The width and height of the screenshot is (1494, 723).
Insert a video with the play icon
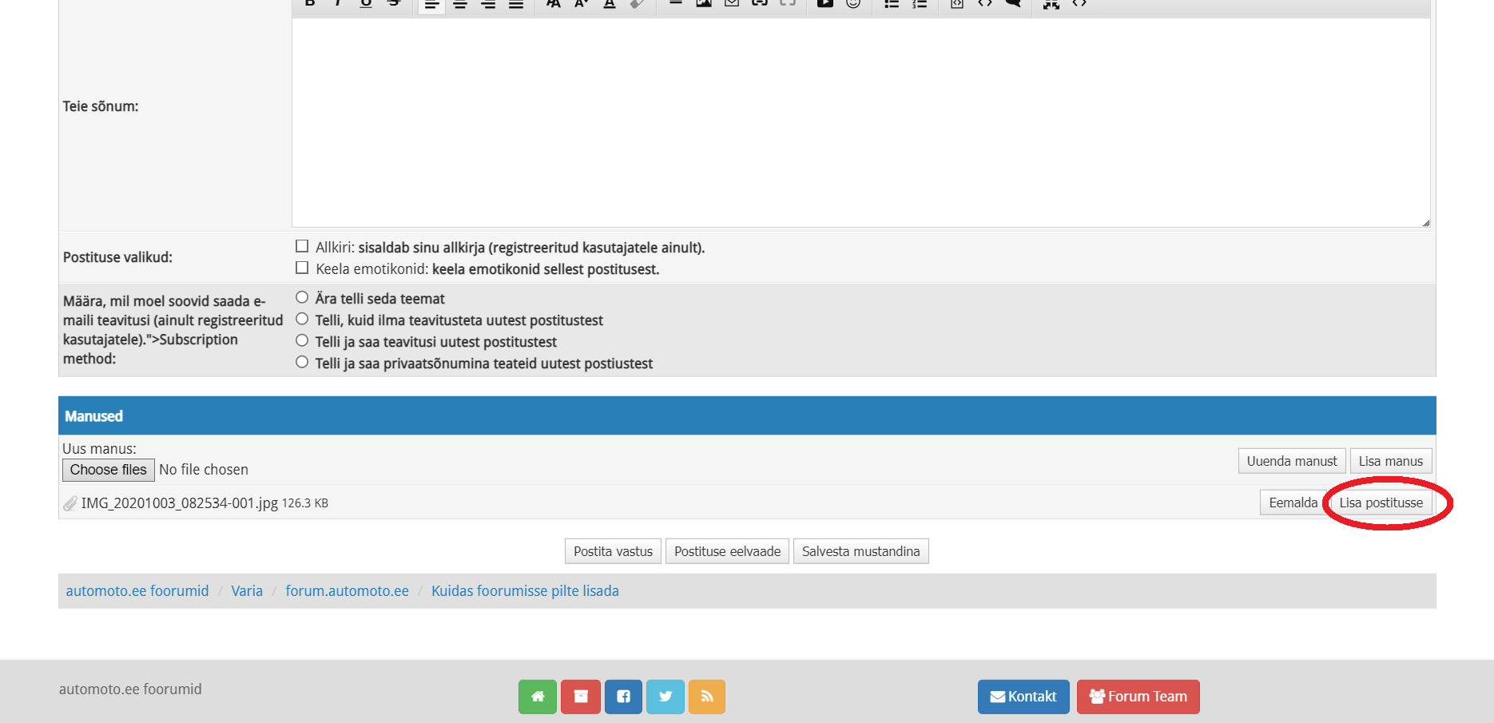point(825,4)
